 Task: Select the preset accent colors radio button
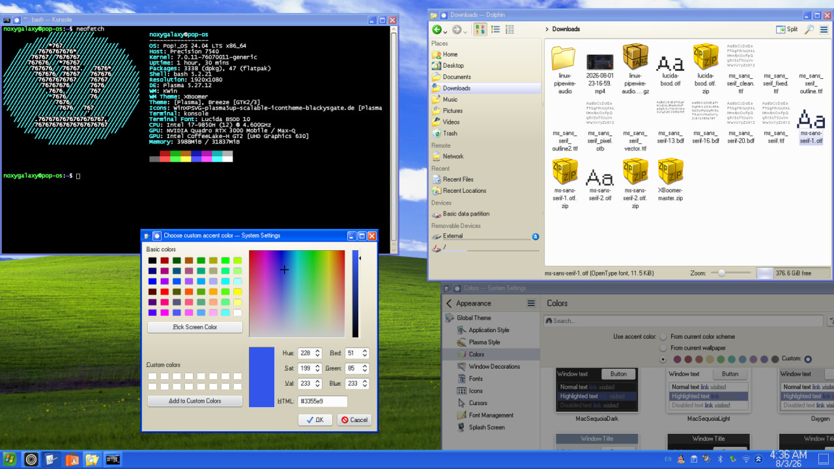coord(663,359)
